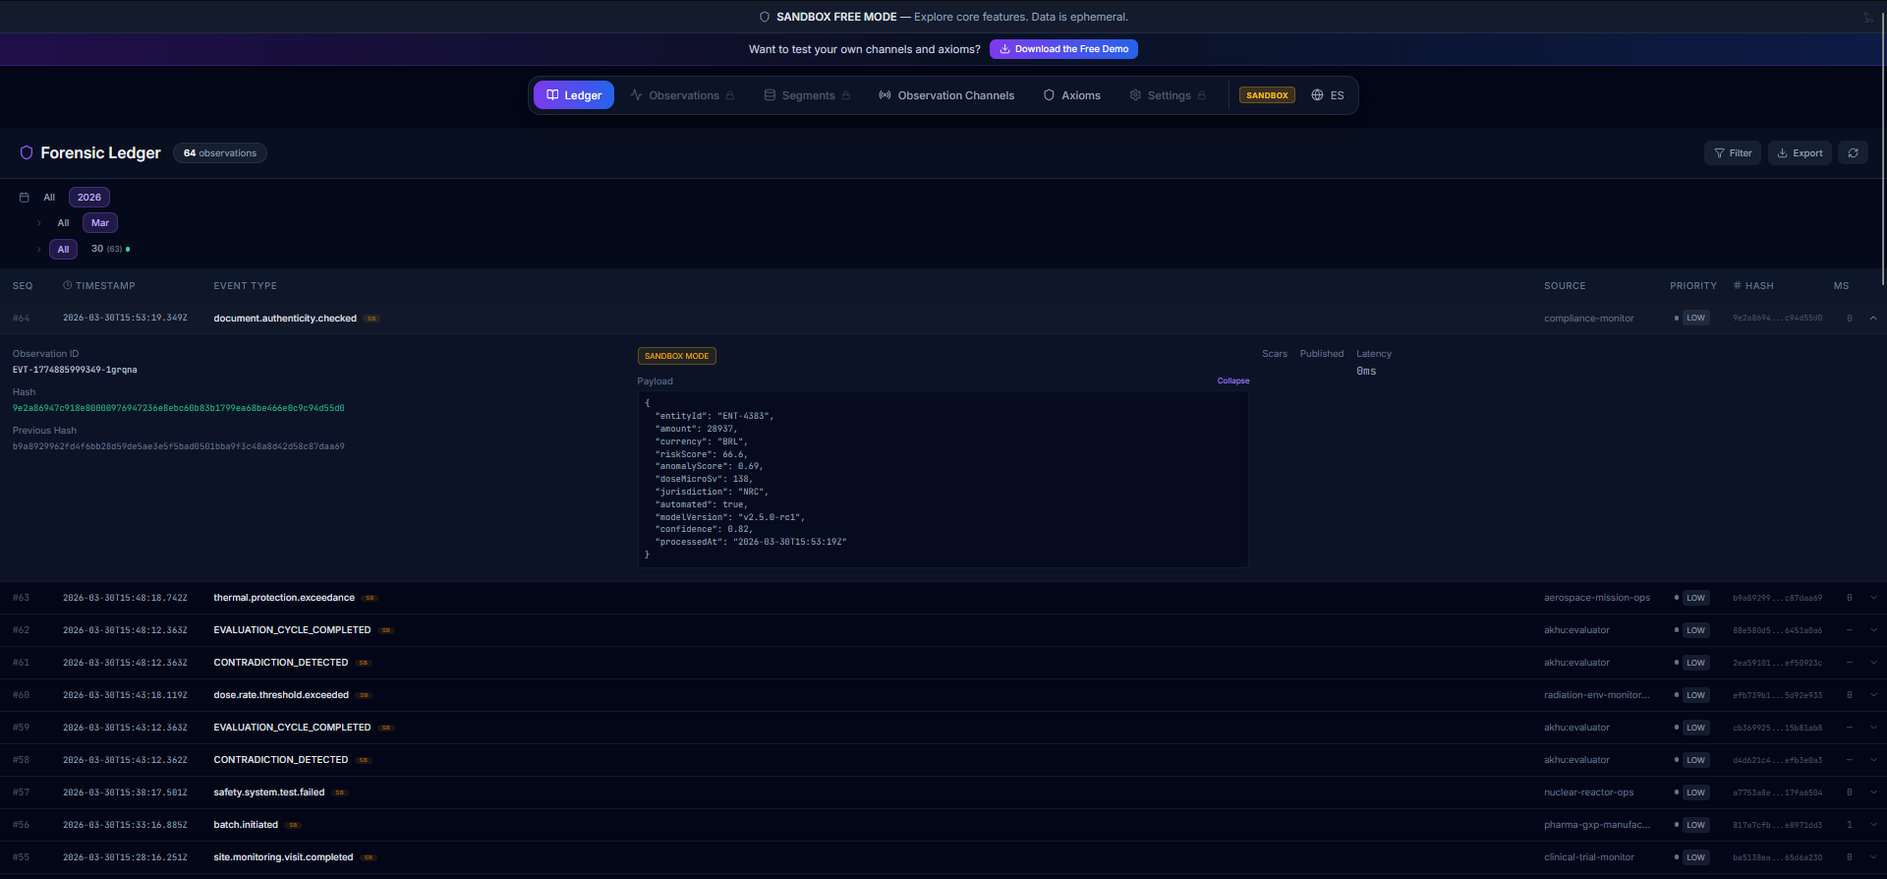The width and height of the screenshot is (1887, 879).
Task: Click the clock icon in the Timestamp header
Action: (68, 285)
